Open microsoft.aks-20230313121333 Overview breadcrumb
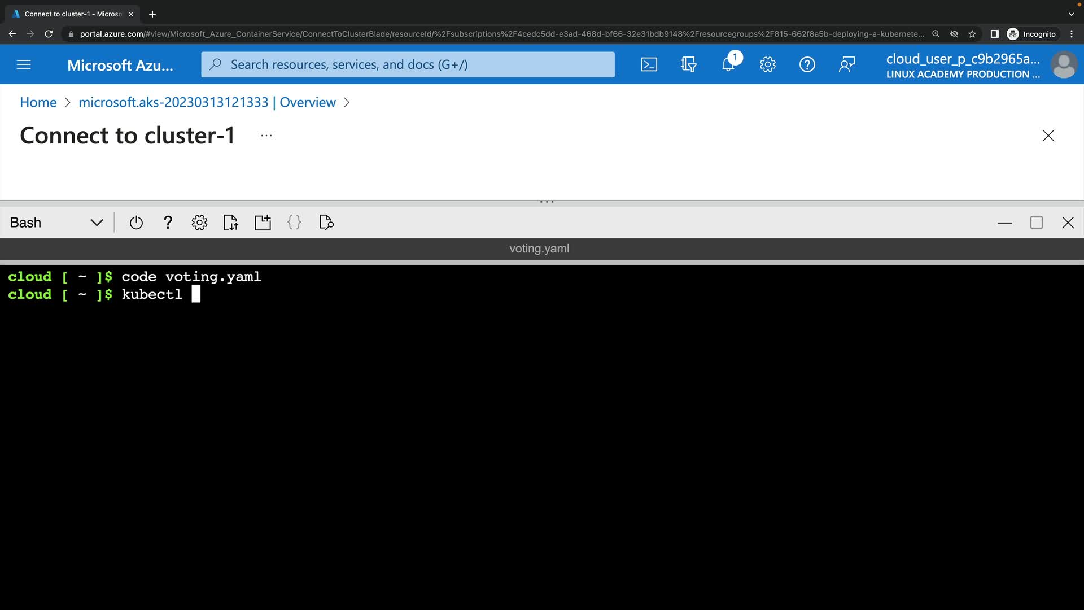The height and width of the screenshot is (610, 1084). [207, 102]
